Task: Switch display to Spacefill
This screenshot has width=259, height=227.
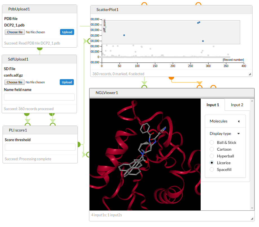Action: (x=212, y=170)
